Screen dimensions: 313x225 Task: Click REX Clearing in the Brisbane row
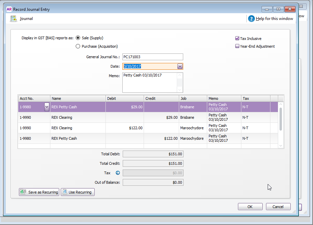[x=62, y=117]
